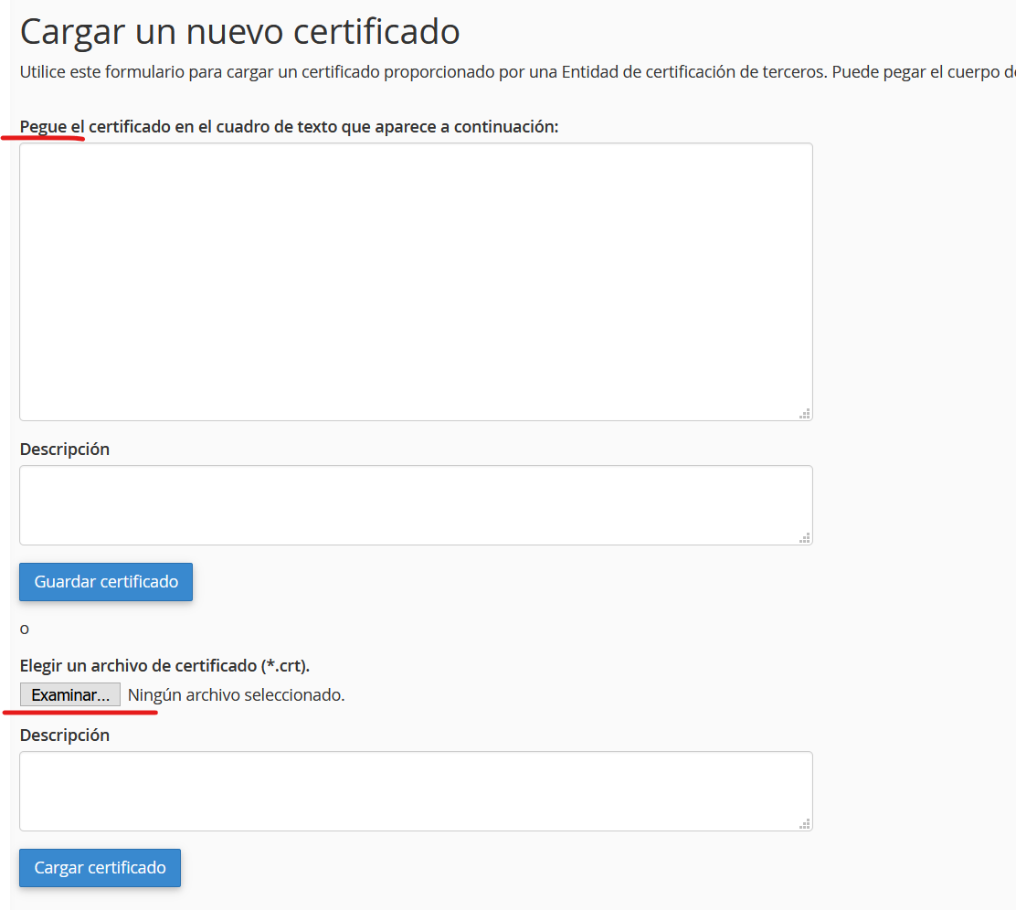Open file picker with Examinar... button
This screenshot has height=910, width=1016.
70,695
